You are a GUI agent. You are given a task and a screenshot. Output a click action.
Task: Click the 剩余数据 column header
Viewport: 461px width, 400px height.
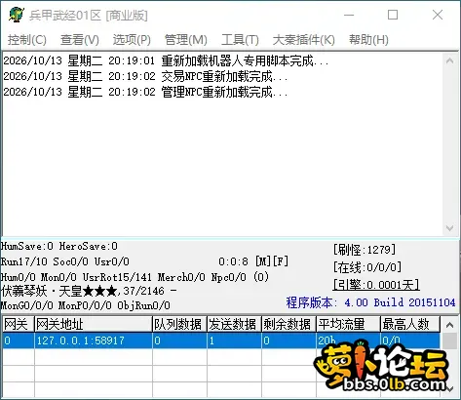pyautogui.click(x=288, y=324)
